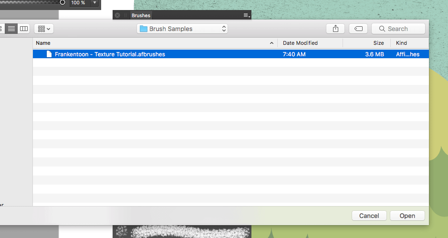Click the Share icon in dialog toolbar

pos(335,29)
